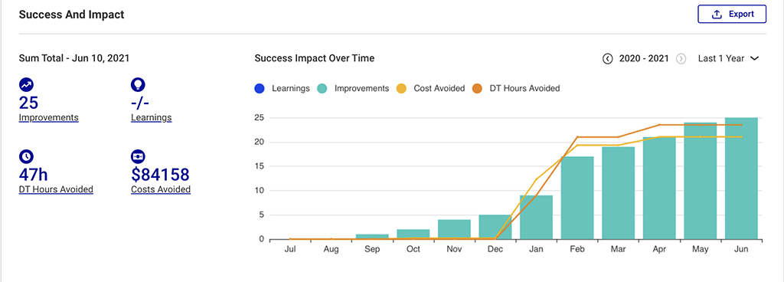The height and width of the screenshot is (282, 784).
Task: Open the Last 1 Year dropdown
Action: 729,58
